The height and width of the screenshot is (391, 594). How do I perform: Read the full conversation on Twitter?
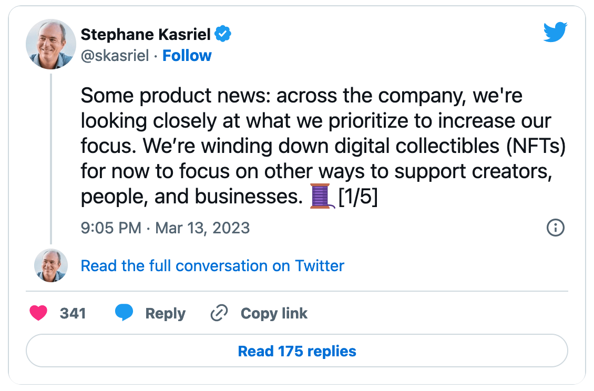coord(212,266)
